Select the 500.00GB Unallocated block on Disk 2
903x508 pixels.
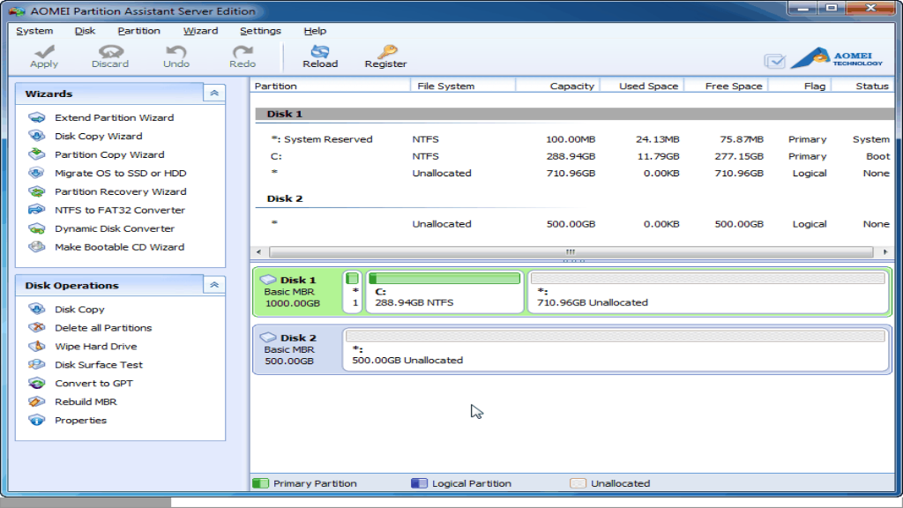click(x=616, y=349)
